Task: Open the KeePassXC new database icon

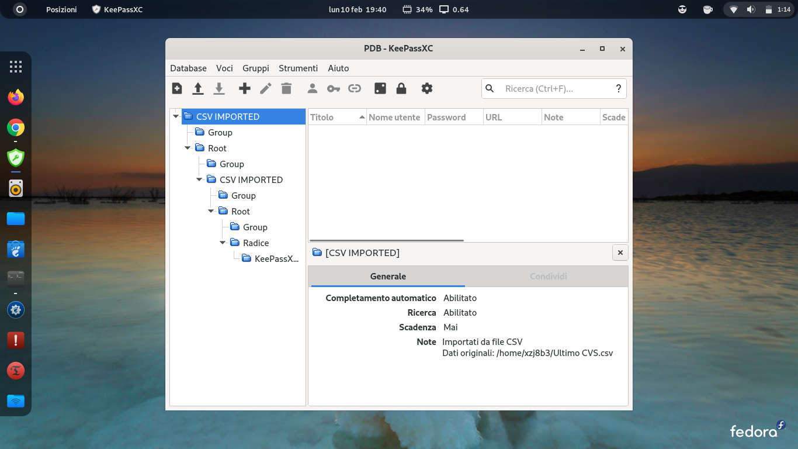Action: [x=176, y=88]
